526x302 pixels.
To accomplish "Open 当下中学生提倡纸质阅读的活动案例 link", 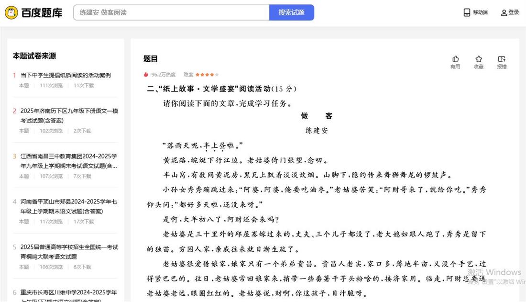I will click(x=66, y=75).
